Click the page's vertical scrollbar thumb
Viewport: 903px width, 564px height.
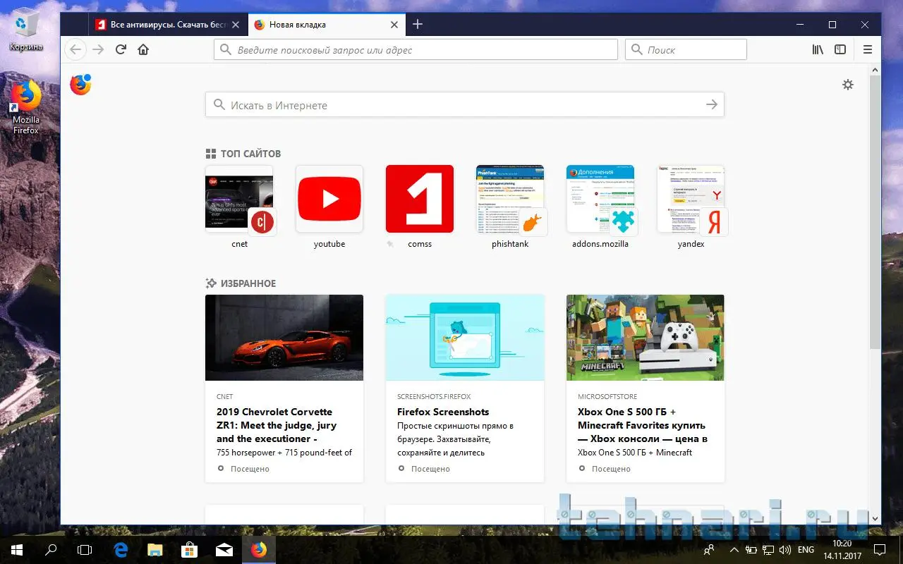875,211
